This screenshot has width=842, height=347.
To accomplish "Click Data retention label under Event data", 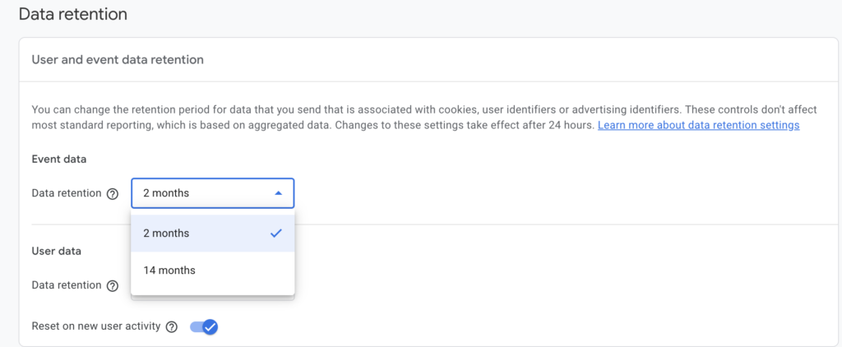I will (x=66, y=193).
